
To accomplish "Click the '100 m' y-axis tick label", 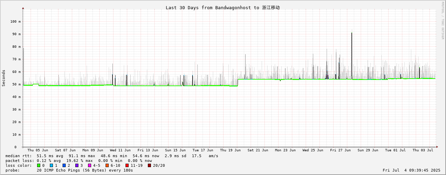I will tap(15, 21).
